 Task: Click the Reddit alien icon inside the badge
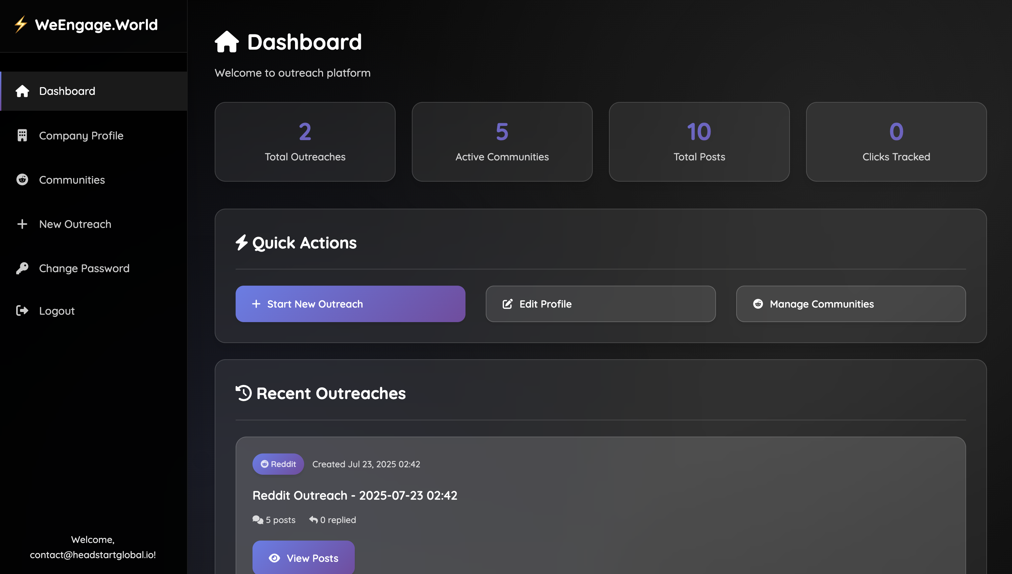(264, 464)
